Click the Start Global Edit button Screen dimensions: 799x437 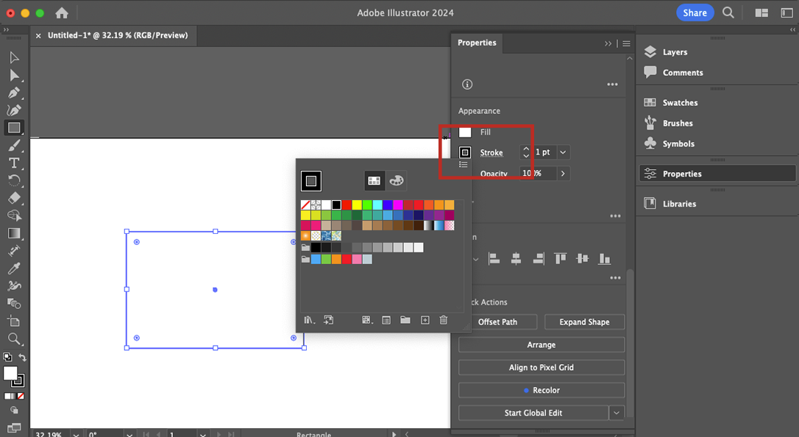point(533,413)
